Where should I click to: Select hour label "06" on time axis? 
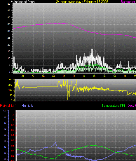[x=43, y=76]
